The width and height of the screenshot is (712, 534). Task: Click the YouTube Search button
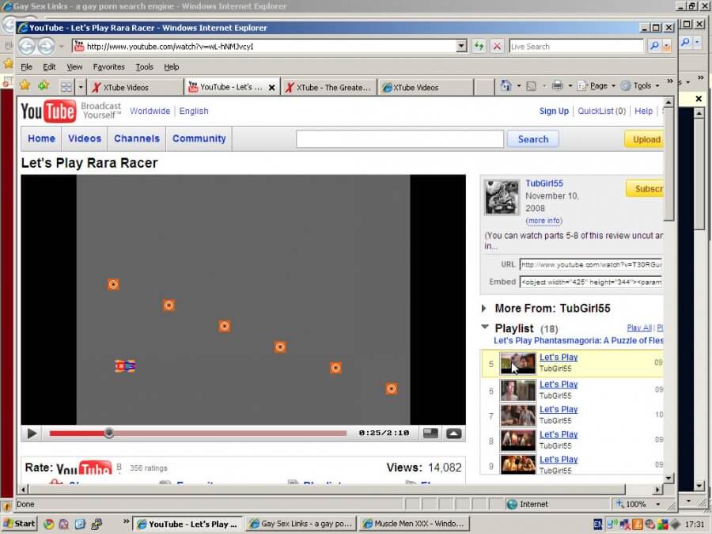tap(533, 139)
